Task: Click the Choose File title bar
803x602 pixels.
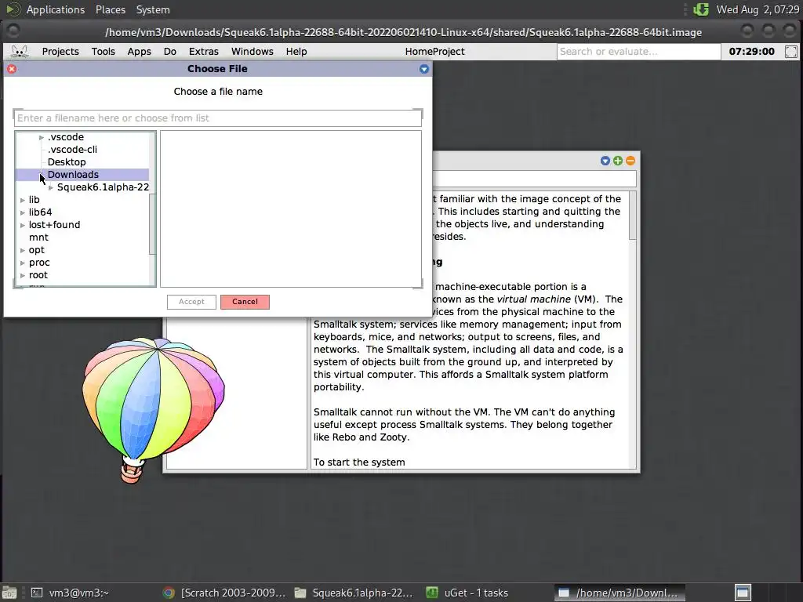Action: pyautogui.click(x=218, y=69)
